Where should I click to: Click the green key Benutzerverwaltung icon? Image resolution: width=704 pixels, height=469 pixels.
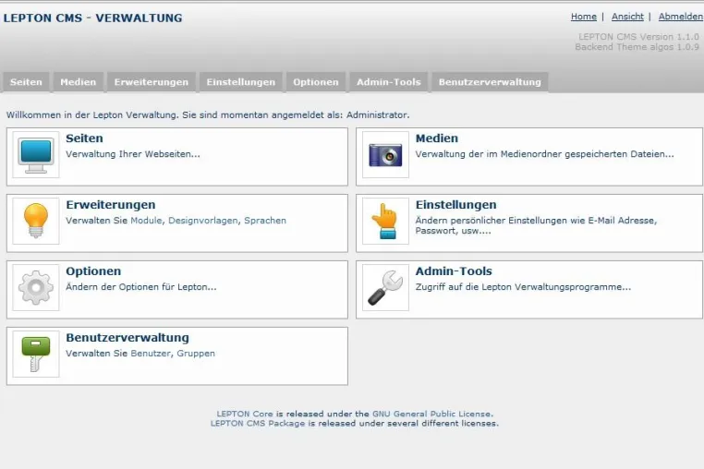point(36,354)
